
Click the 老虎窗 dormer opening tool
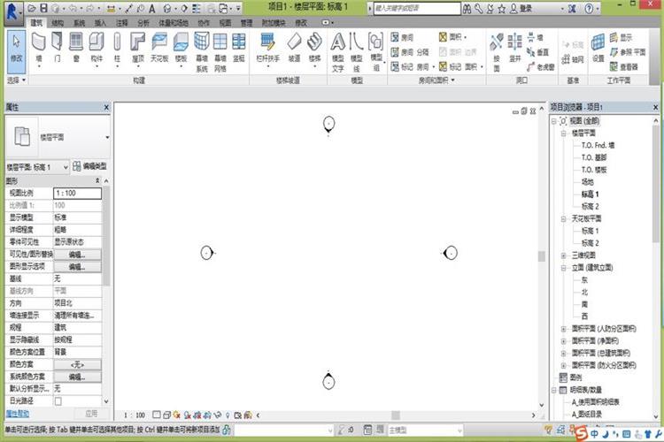click(x=541, y=67)
